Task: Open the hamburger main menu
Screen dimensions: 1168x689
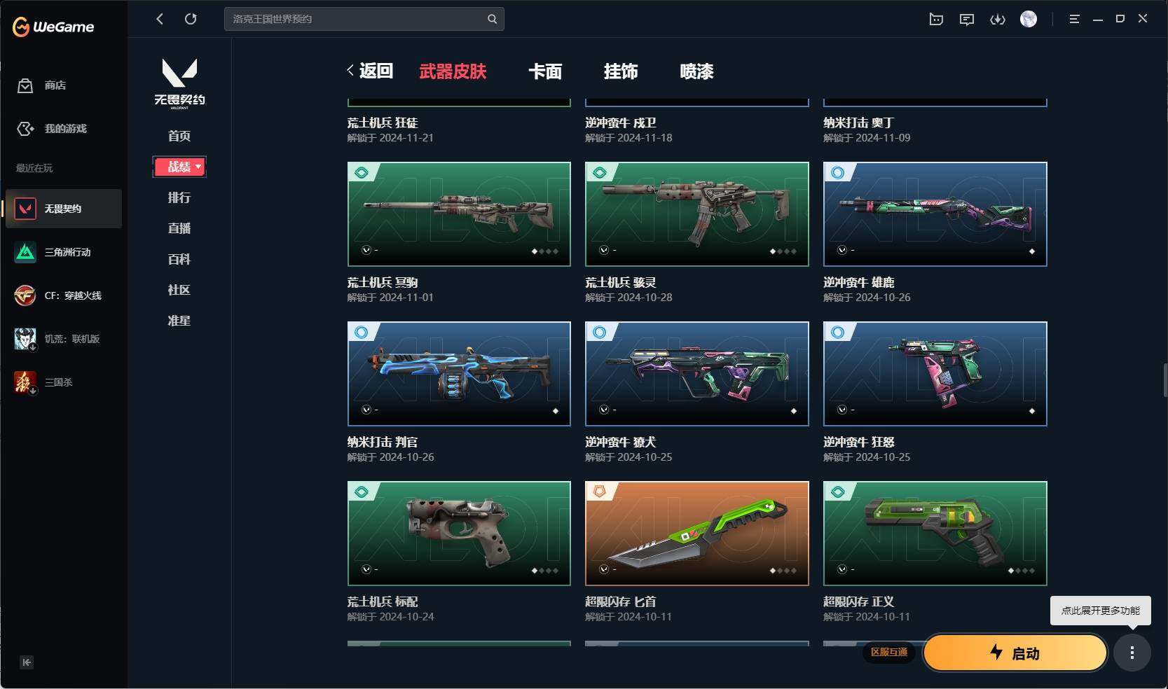Action: [x=1074, y=19]
